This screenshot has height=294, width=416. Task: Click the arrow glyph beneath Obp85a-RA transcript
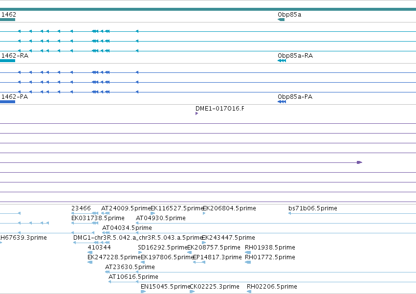[282, 61]
